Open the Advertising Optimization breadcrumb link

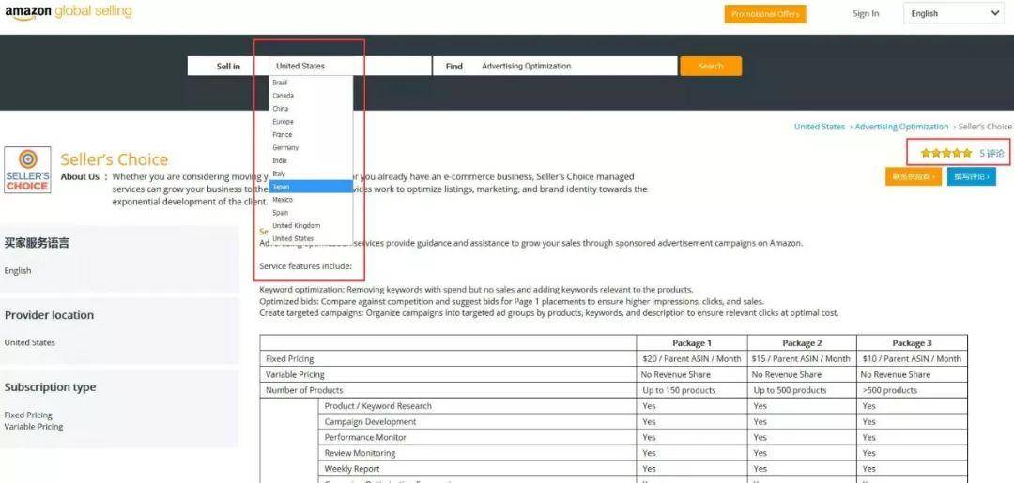pyautogui.click(x=901, y=127)
